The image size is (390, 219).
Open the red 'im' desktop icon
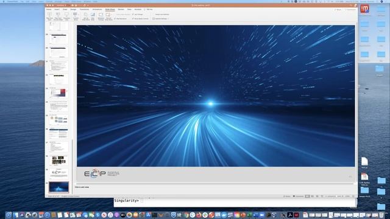[364, 9]
